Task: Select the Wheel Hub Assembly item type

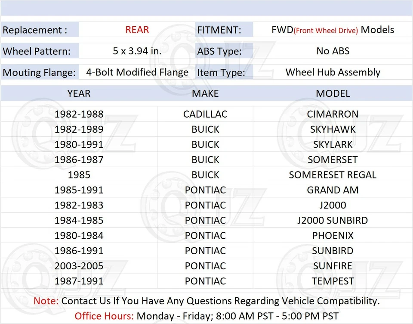Action: click(333, 72)
